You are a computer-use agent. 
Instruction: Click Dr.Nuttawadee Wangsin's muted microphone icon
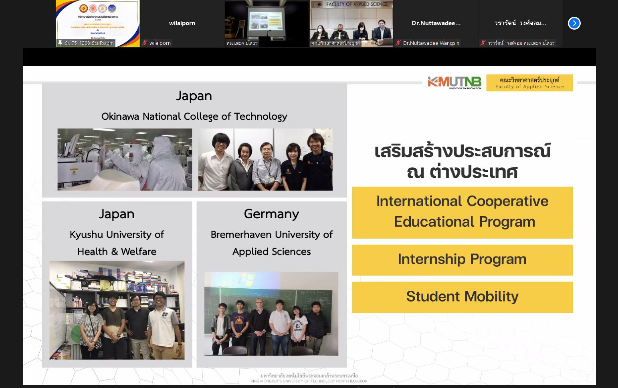click(398, 43)
